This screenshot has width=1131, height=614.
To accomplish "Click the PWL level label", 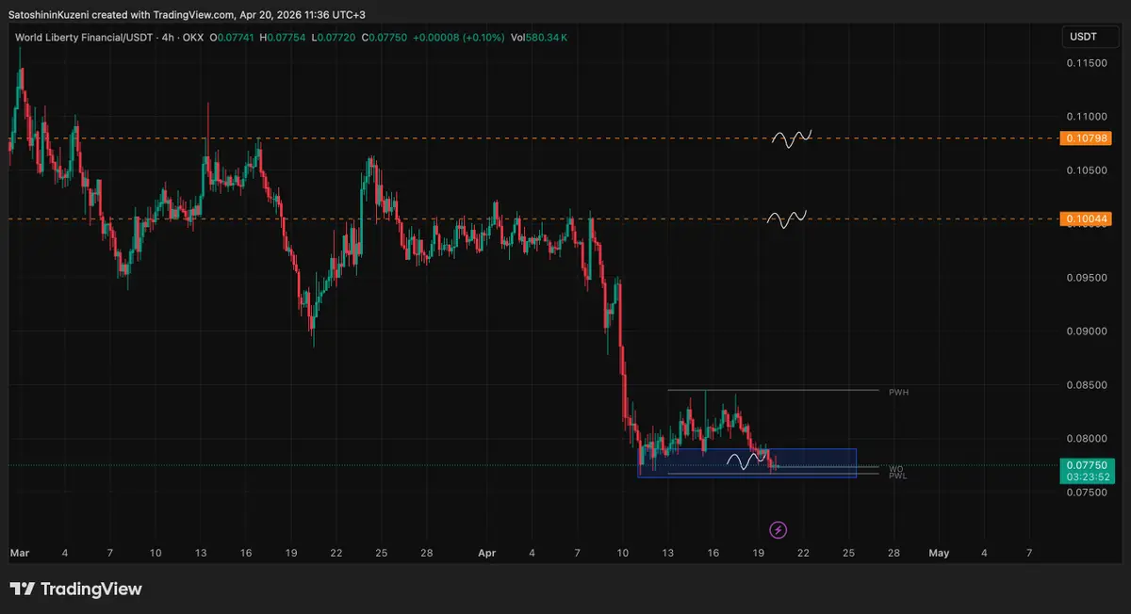I will pyautogui.click(x=897, y=476).
